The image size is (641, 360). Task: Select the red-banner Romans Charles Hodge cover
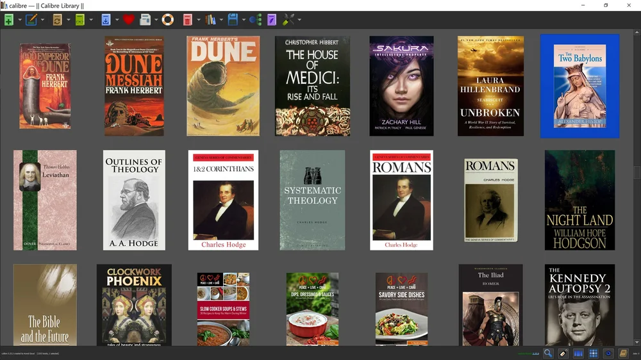click(x=401, y=200)
